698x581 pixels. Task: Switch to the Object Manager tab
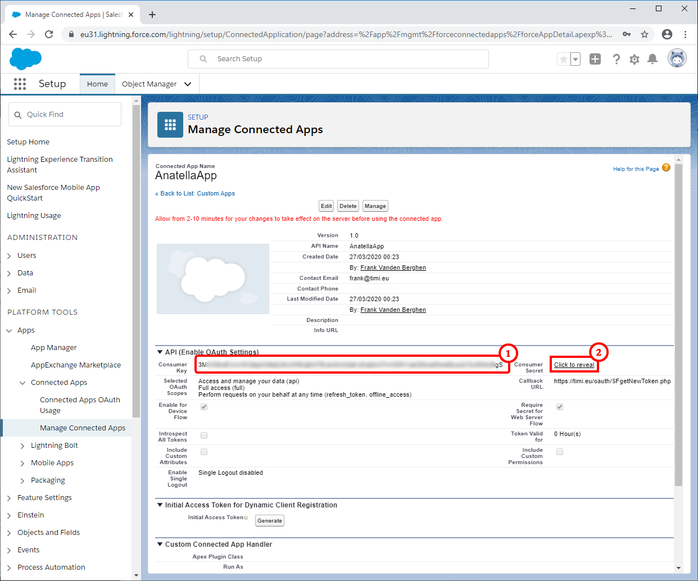click(x=149, y=84)
